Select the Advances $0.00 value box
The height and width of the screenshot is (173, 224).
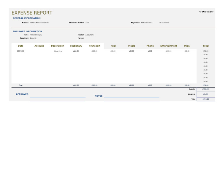[x=206, y=94]
